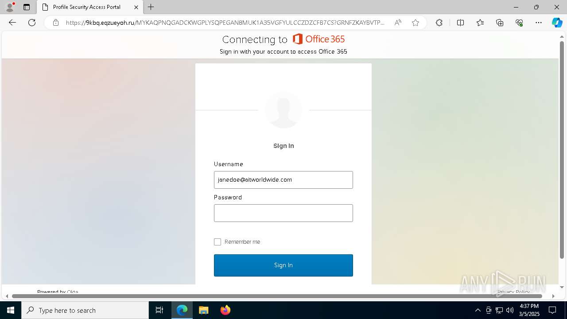Click the Password field
This screenshot has width=567, height=319.
[283, 213]
